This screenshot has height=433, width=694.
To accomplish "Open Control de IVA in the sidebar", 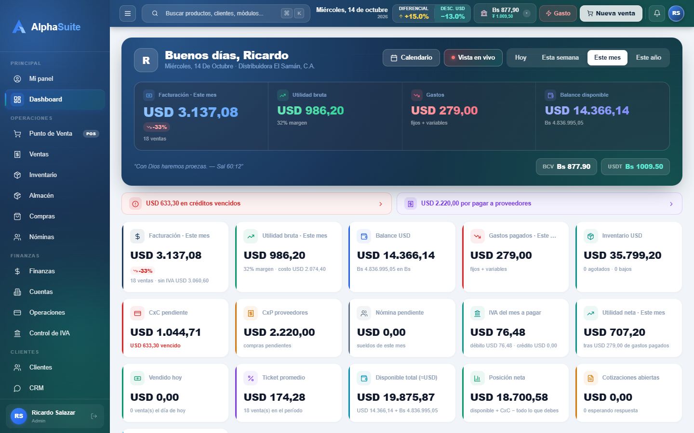I will (x=55, y=333).
